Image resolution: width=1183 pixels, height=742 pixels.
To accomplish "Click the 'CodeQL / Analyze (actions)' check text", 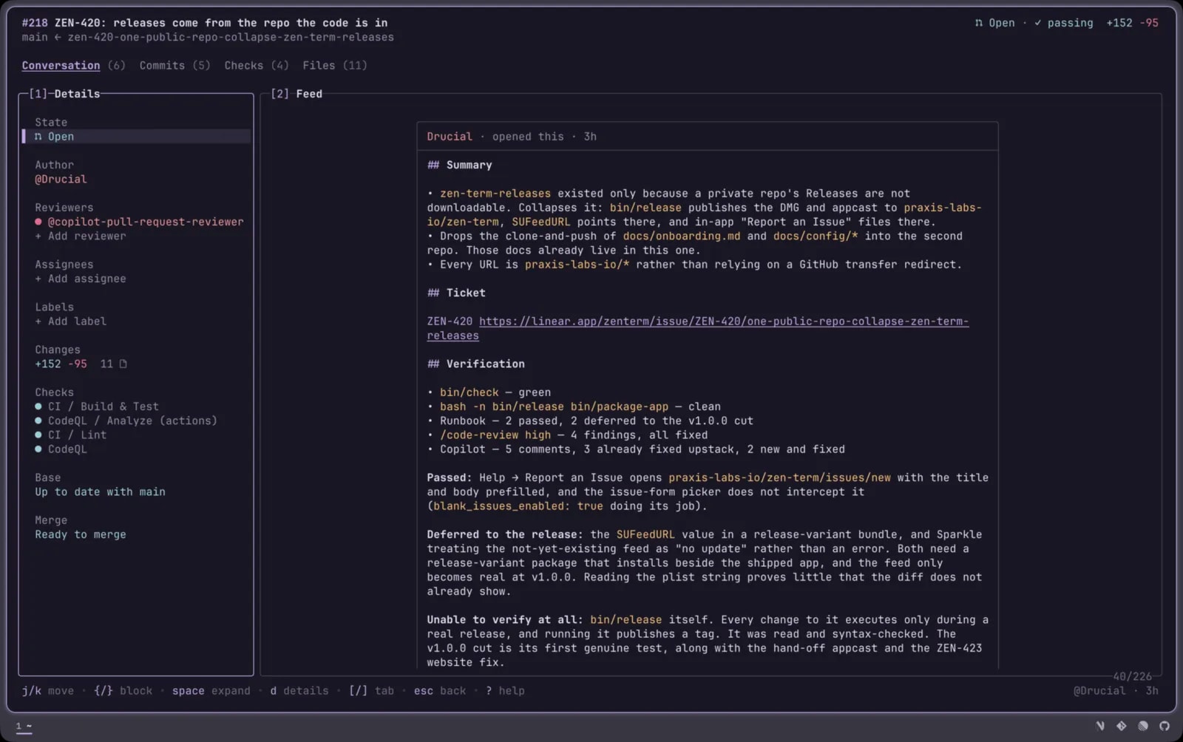I will tap(133, 421).
